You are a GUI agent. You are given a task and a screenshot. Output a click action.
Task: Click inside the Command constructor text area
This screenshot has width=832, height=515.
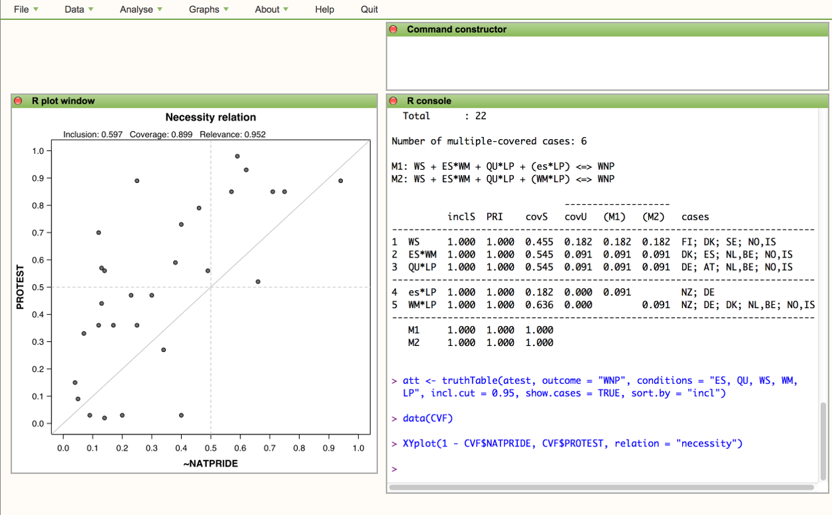pos(608,62)
